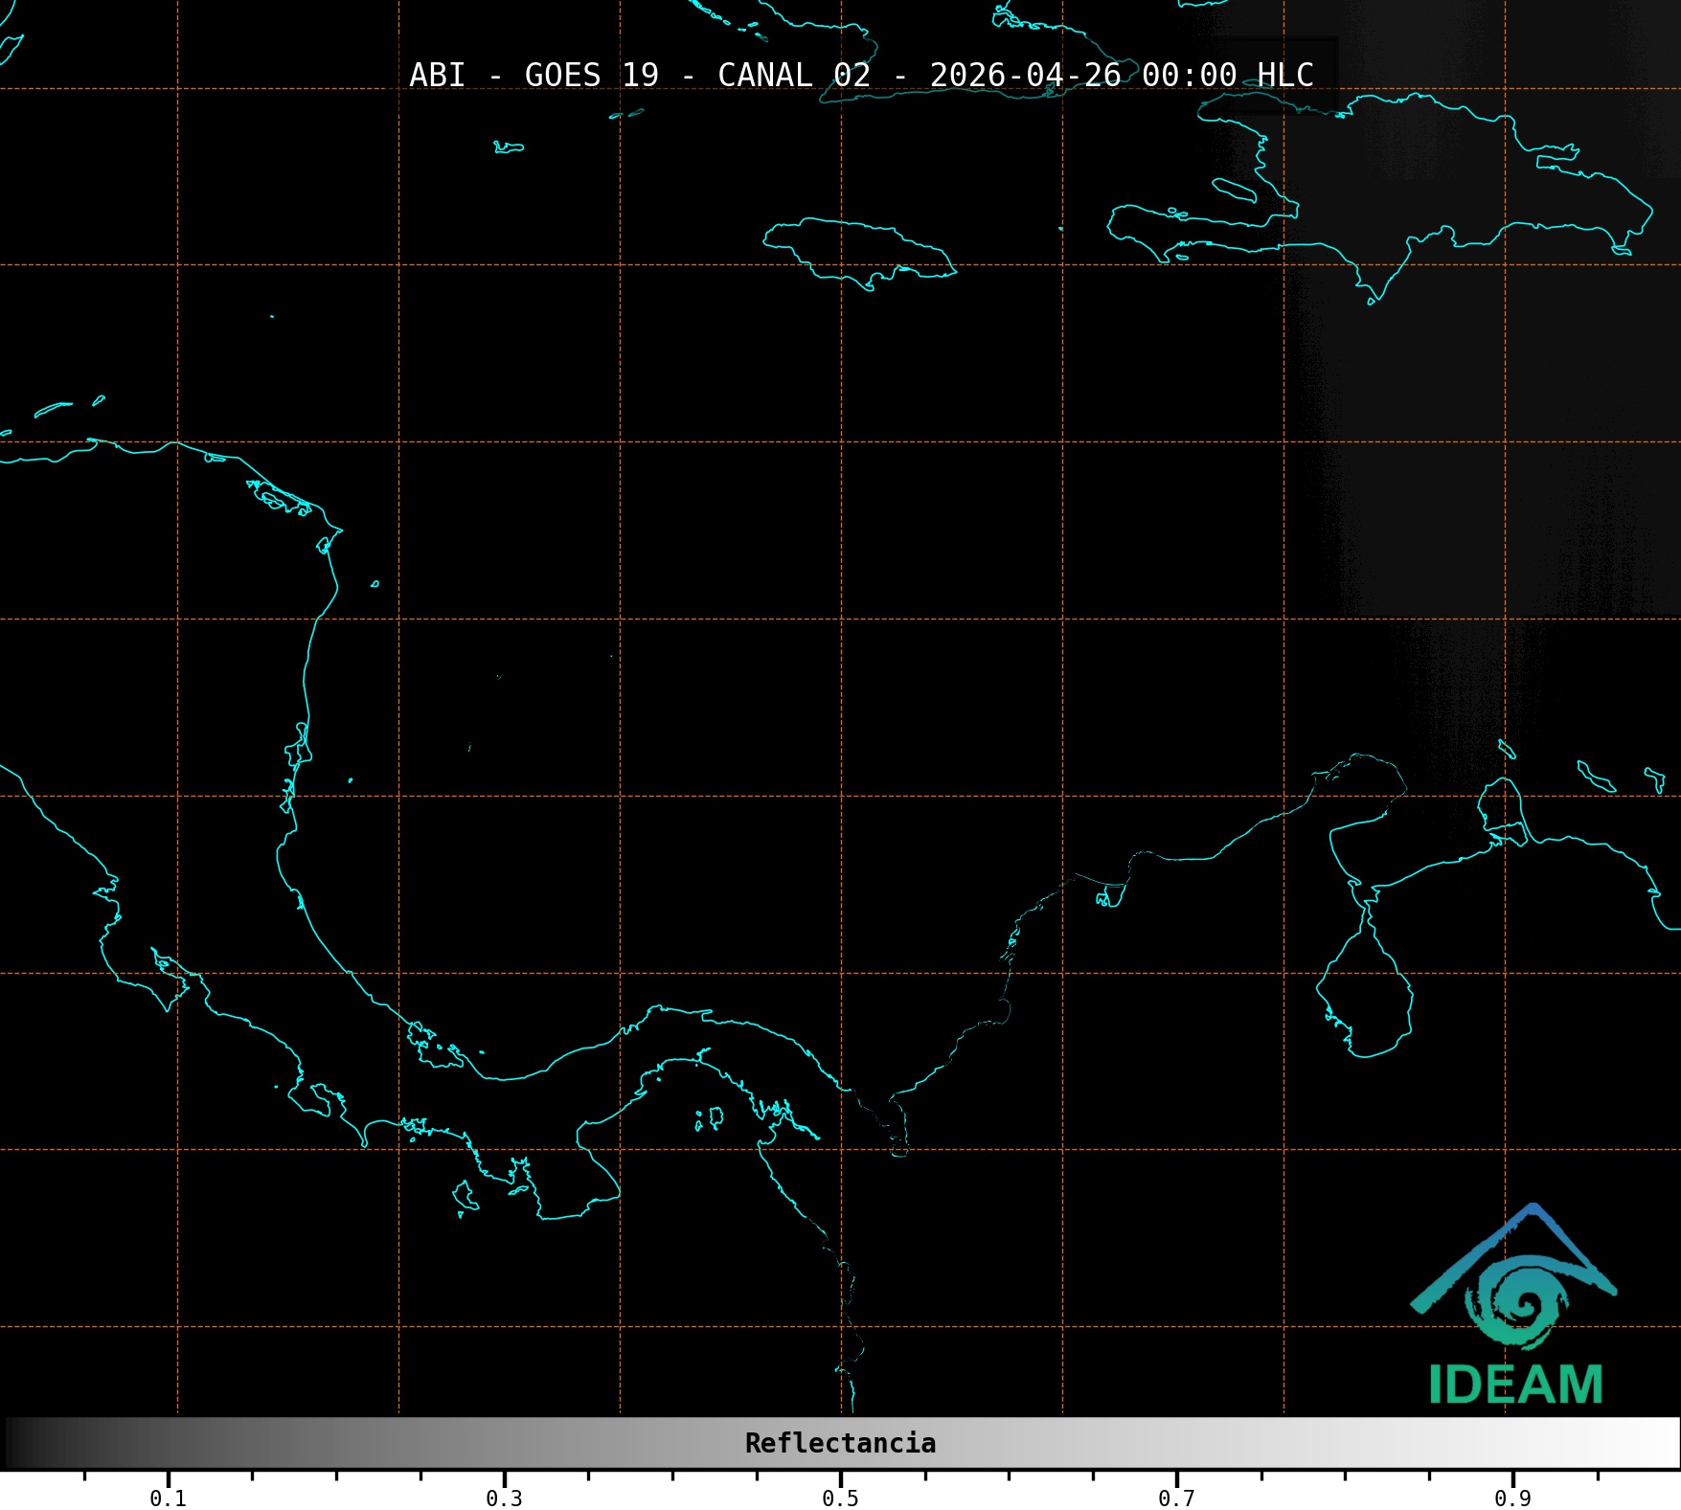Click the 0.7 tick label on colorbar
The height and width of the screenshot is (1510, 1681).
pyautogui.click(x=1176, y=1499)
